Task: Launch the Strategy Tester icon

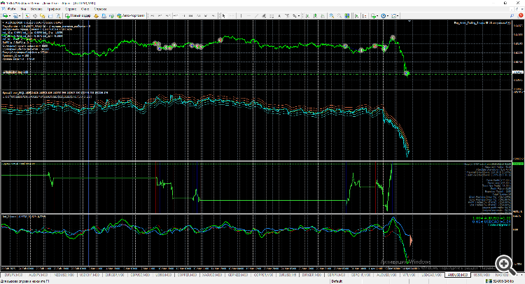Action: pos(58,15)
